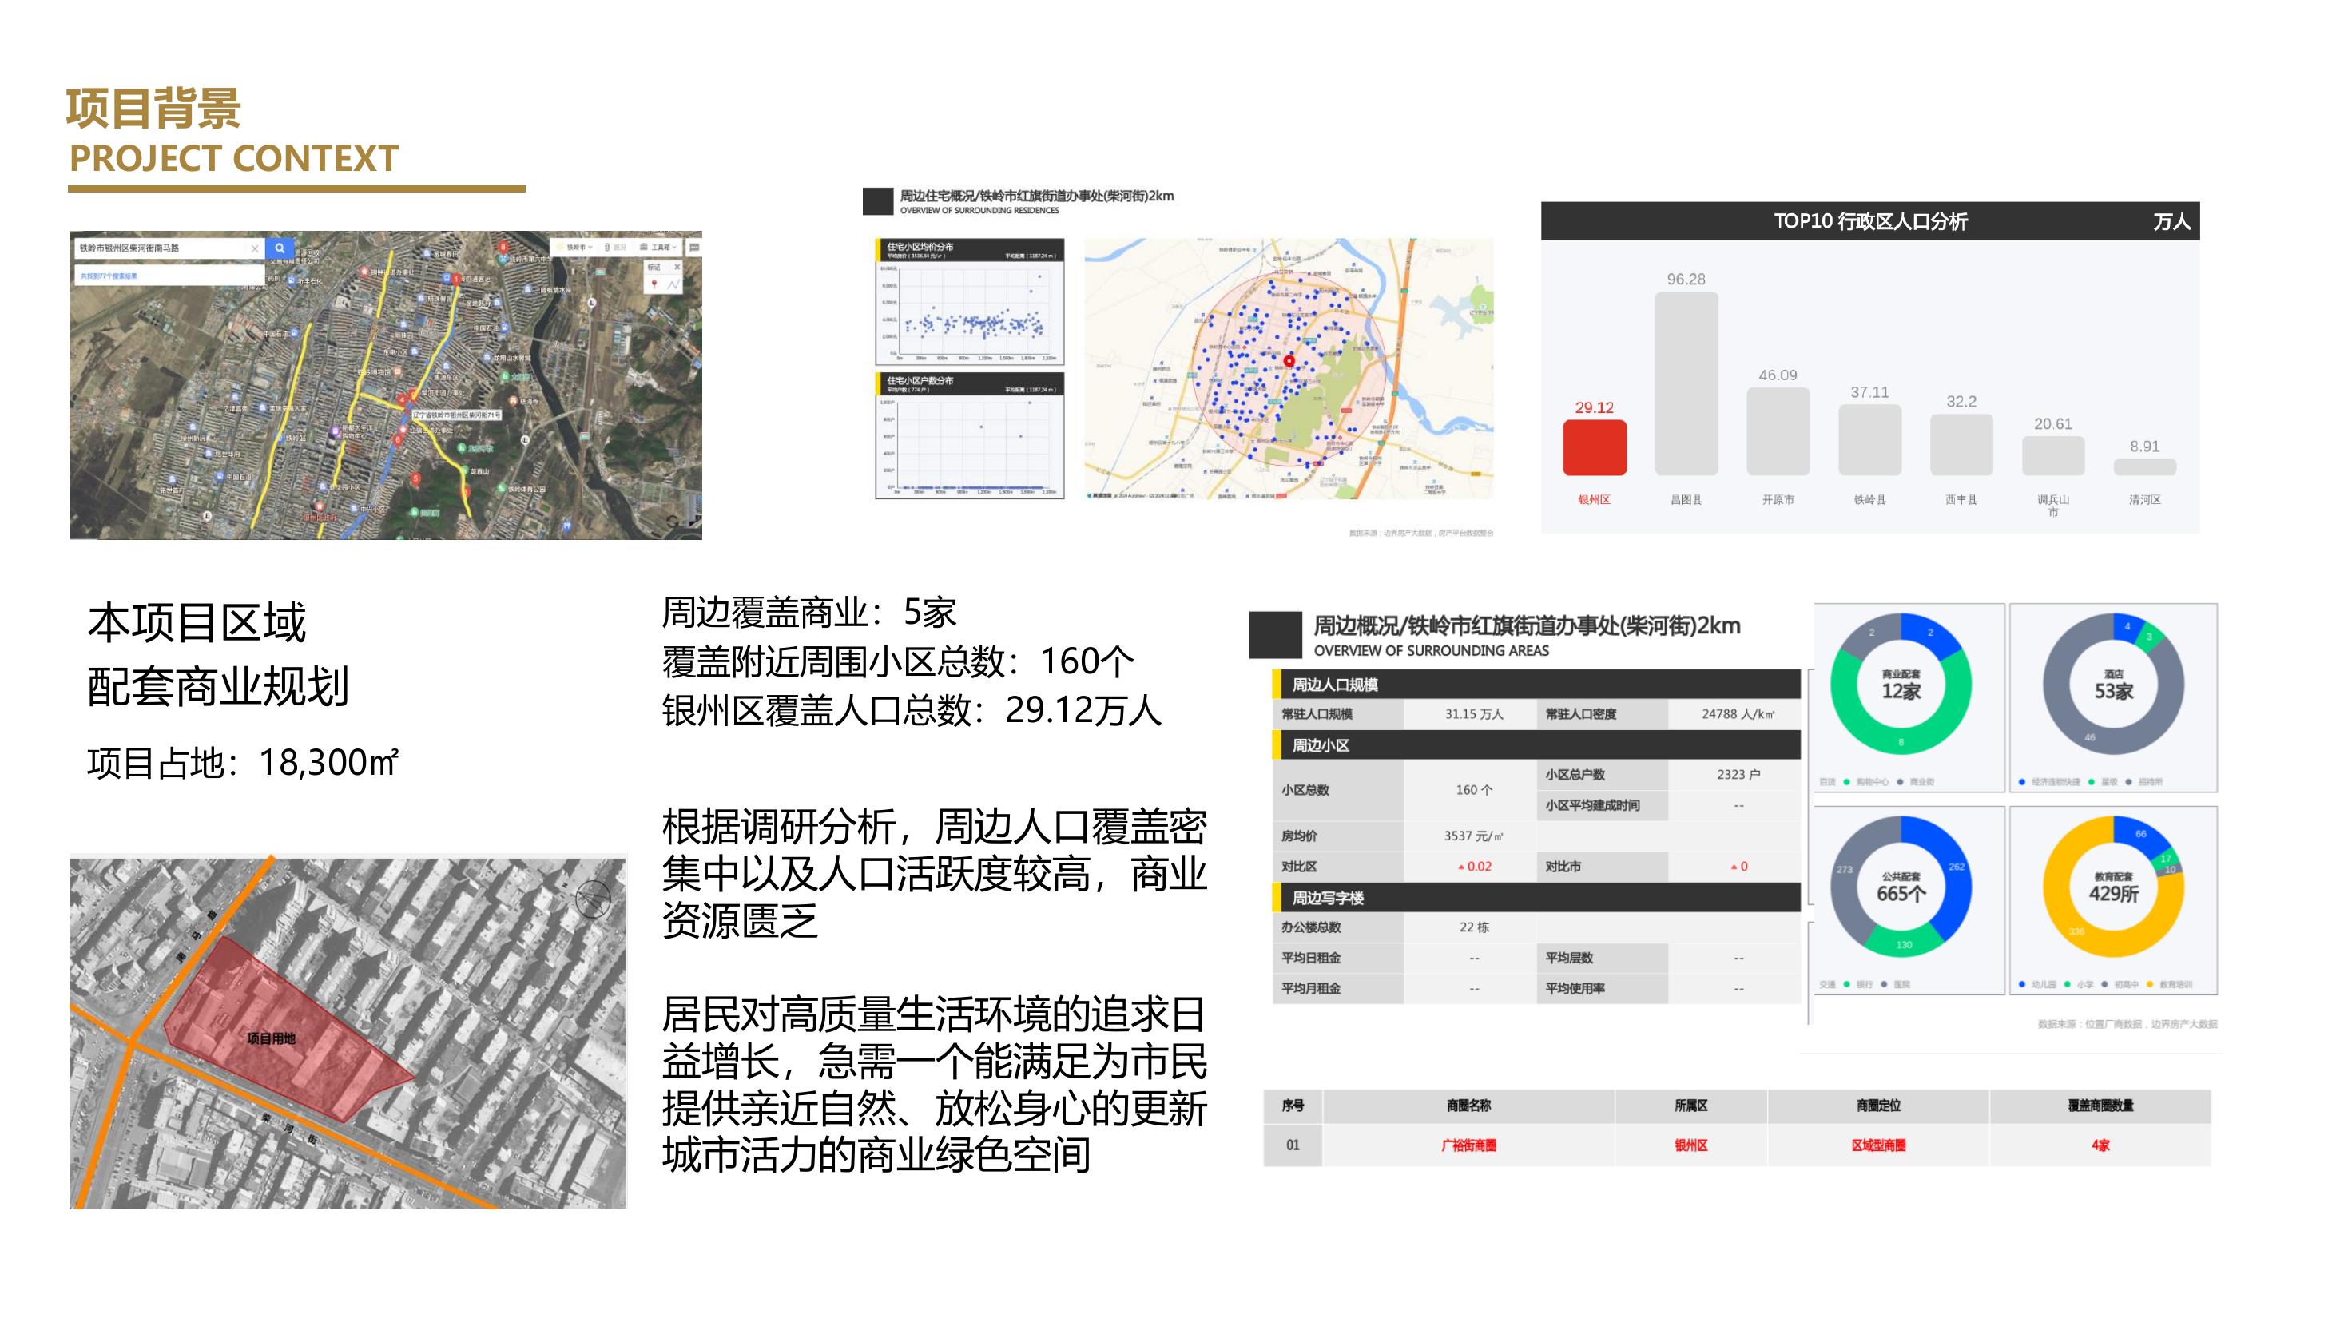This screenshot has height=1318, width=2344.
Task: Select the red pin marker tool in 标记 panel
Action: click(654, 284)
